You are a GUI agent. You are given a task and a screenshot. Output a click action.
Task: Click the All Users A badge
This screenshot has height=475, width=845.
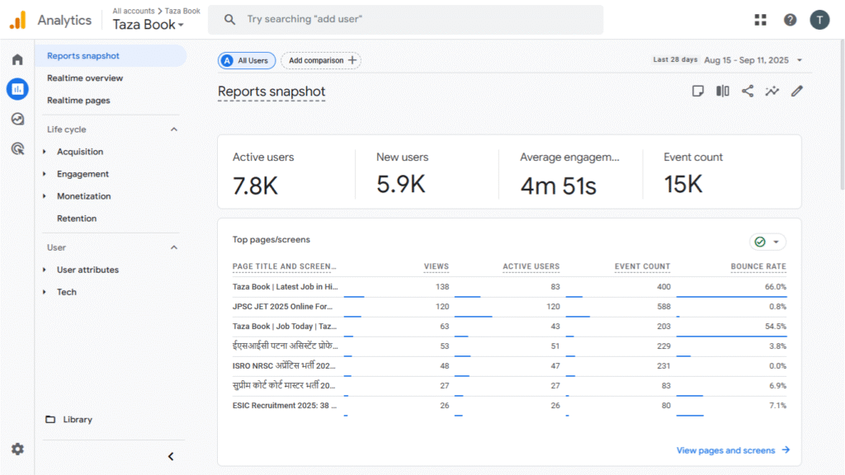228,60
